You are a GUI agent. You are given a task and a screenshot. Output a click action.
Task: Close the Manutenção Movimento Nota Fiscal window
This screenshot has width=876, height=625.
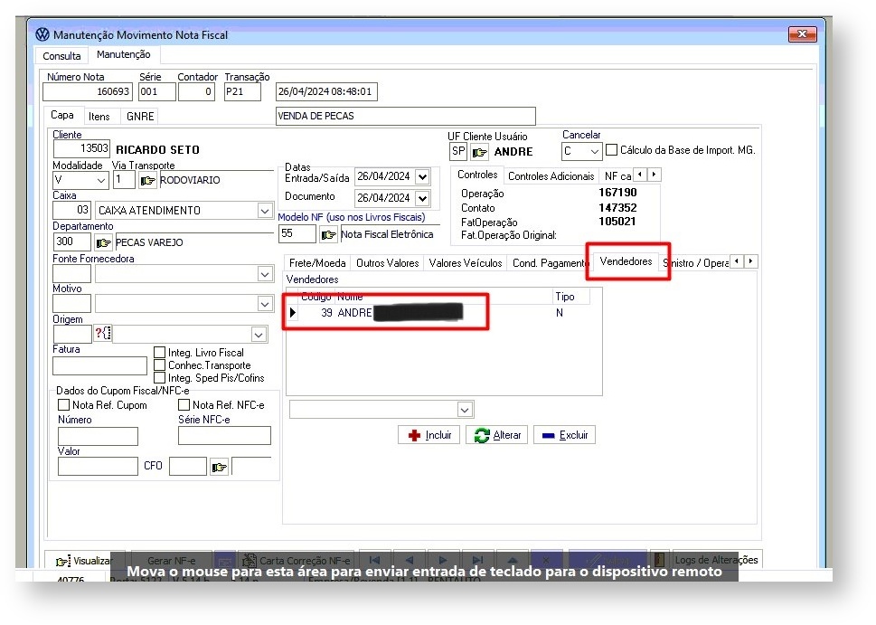point(802,34)
